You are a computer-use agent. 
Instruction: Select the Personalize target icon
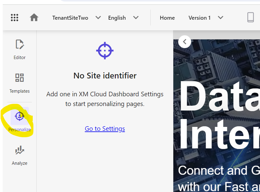(20, 116)
